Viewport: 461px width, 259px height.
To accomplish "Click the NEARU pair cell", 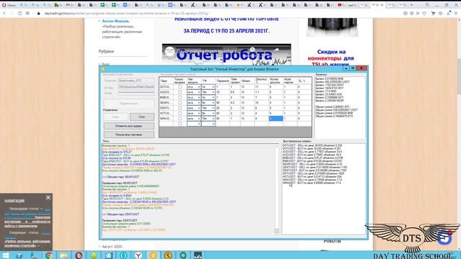I will point(166,103).
